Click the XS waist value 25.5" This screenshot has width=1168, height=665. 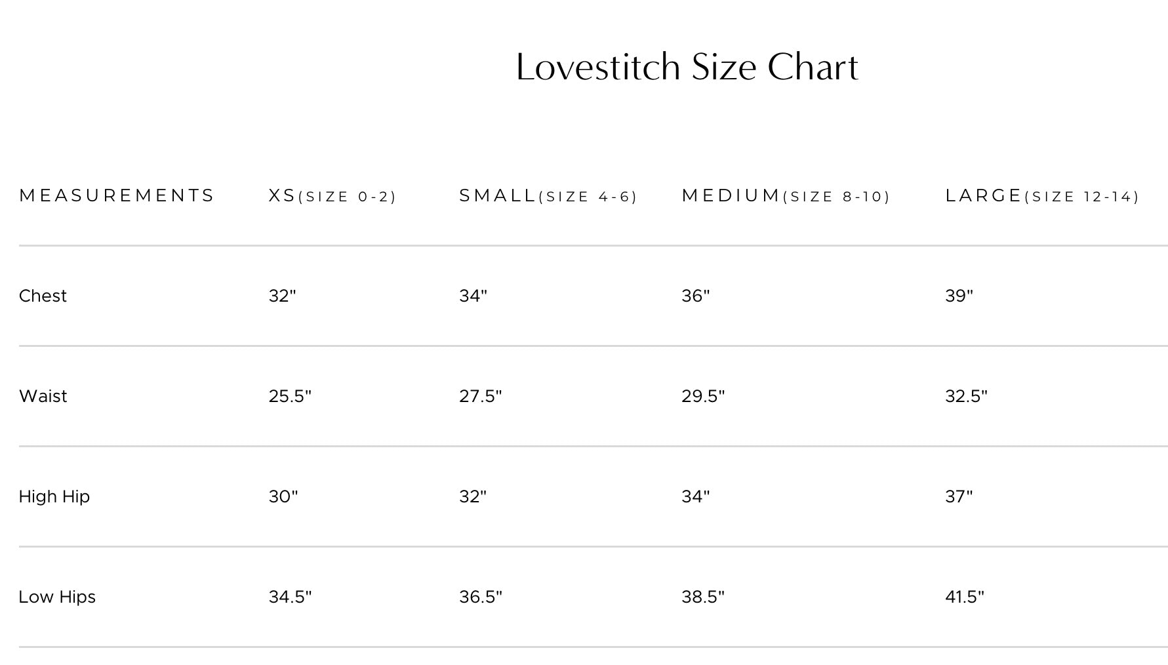click(290, 396)
